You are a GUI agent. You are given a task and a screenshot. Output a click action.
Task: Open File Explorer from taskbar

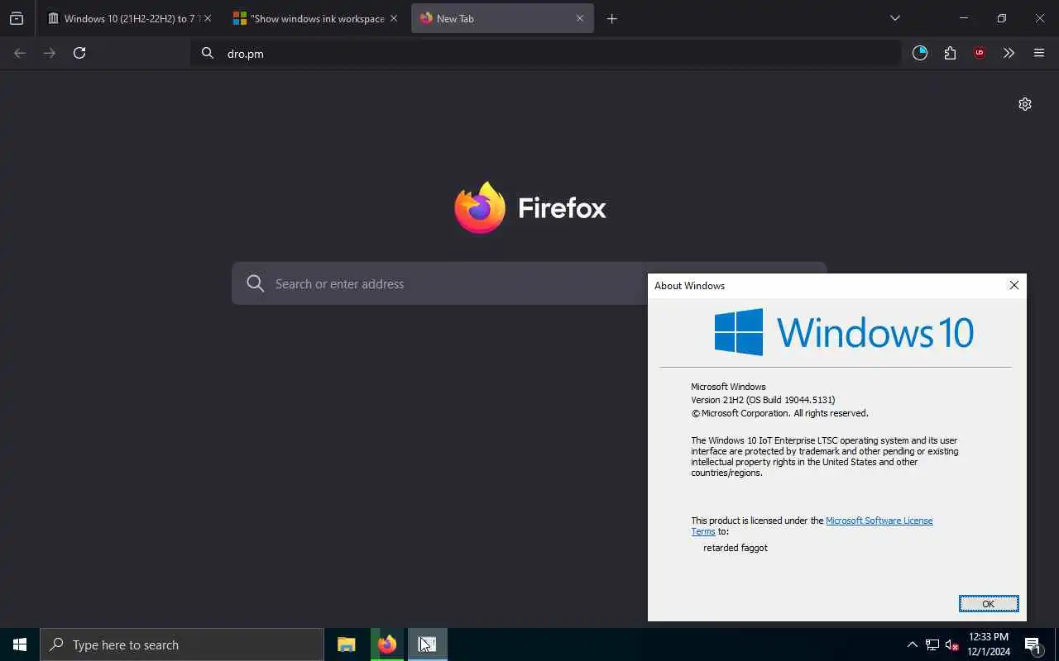(x=347, y=644)
